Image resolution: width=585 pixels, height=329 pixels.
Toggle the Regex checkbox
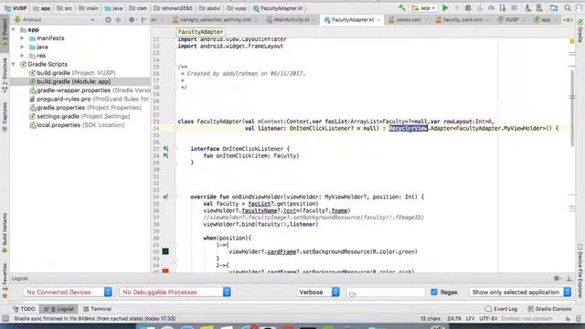[434, 292]
